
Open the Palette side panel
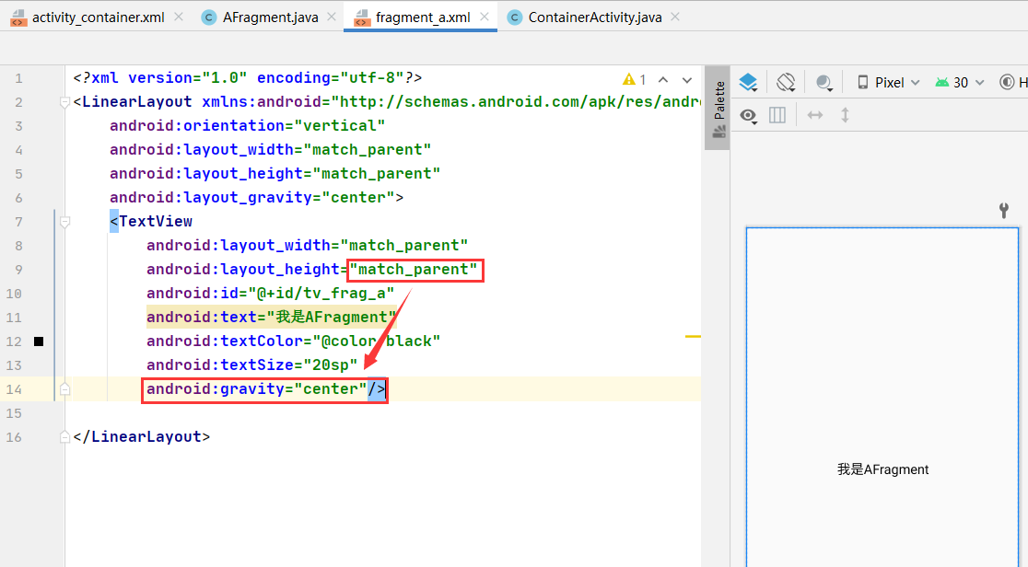718,109
